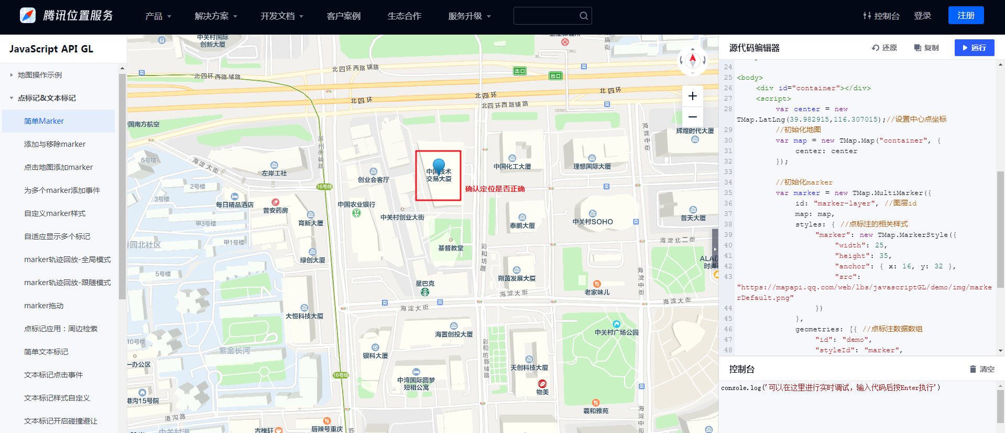Select 自适应显示多个标记 example
The width and height of the screenshot is (1005, 433).
pyautogui.click(x=58, y=236)
